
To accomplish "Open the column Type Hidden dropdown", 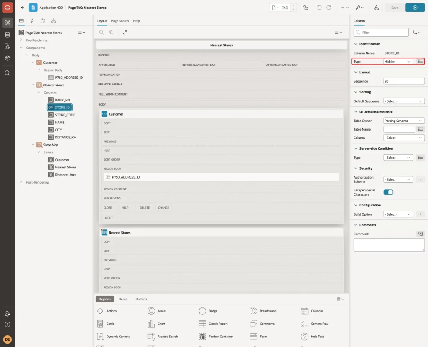I will [x=397, y=62].
